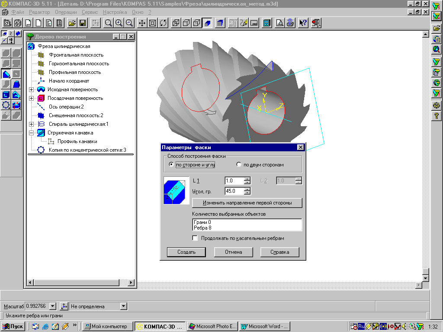Click the Масштаб value field 0.992766

click(37, 306)
